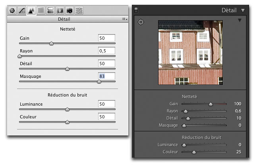Click the Lightroom Masquage slider handle
The height and width of the screenshot is (166, 255).
click(184, 125)
